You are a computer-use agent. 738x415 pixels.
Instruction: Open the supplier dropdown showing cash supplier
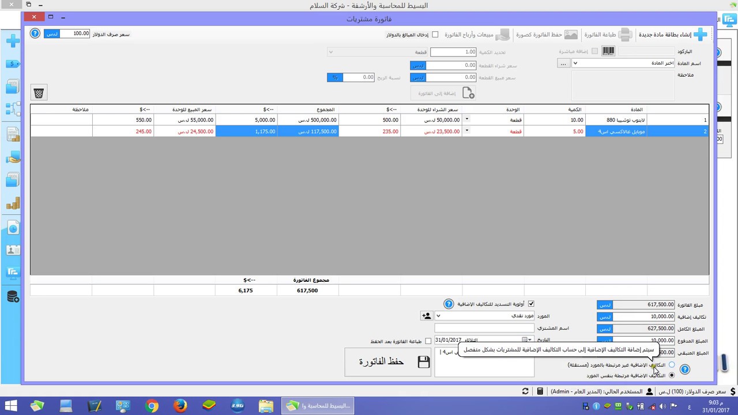point(438,316)
